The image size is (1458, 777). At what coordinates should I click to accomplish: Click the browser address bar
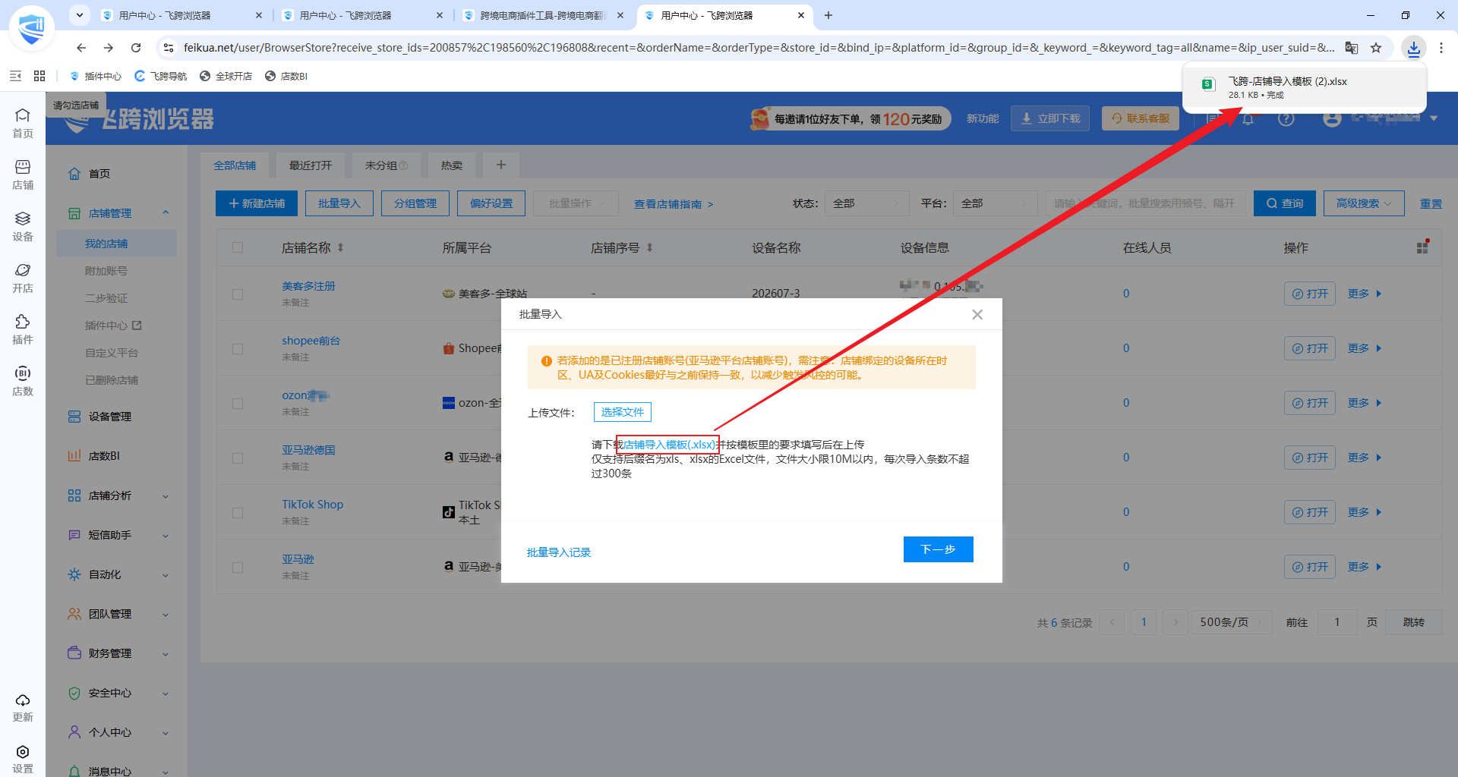coord(759,48)
